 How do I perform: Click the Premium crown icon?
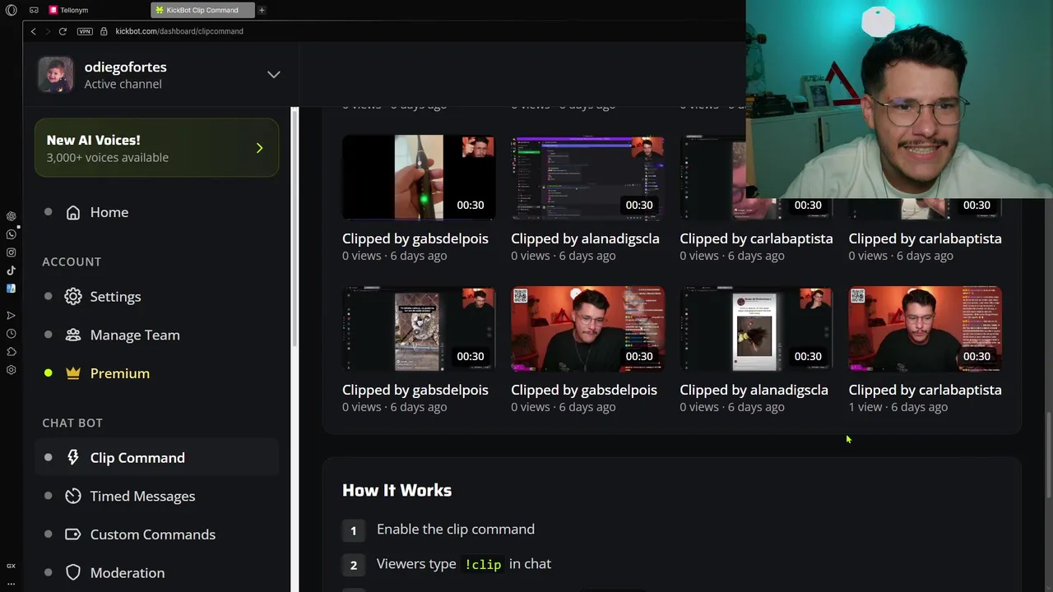(73, 373)
